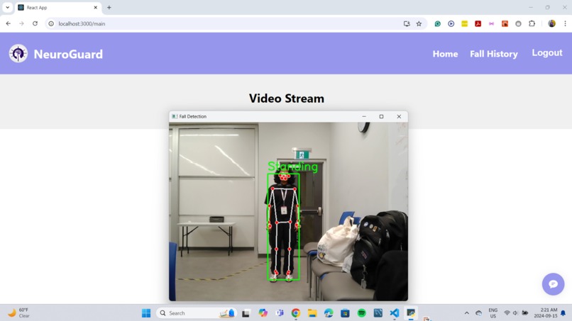Select the React App tab
572x321 pixels.
(x=57, y=7)
